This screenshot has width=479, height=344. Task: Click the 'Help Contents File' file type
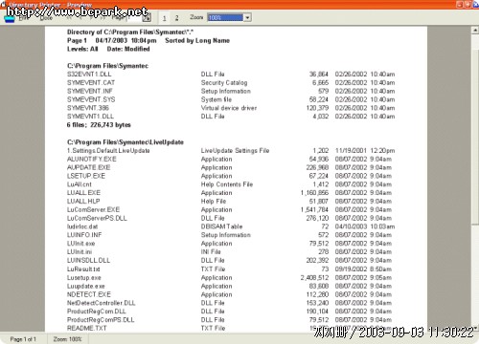tap(227, 184)
